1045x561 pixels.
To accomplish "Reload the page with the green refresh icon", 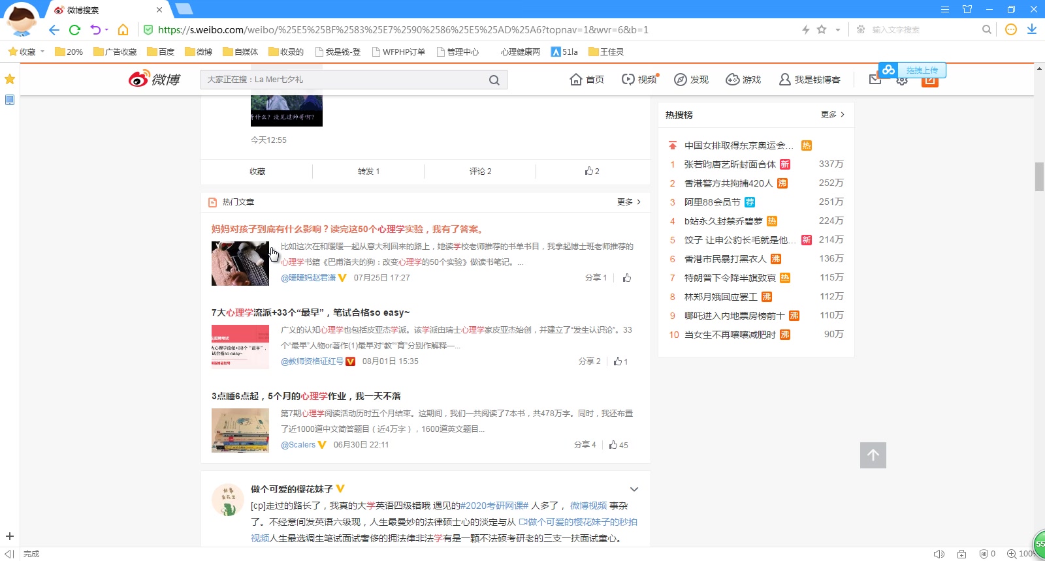I will tap(74, 29).
